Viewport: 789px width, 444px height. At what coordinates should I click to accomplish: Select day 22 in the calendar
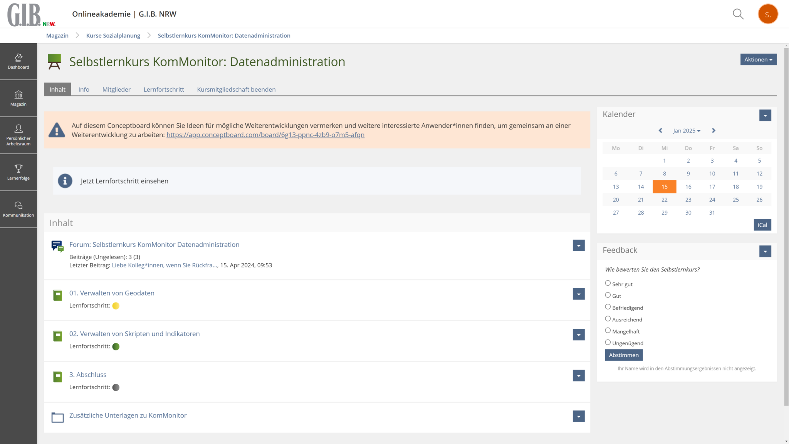665,200
